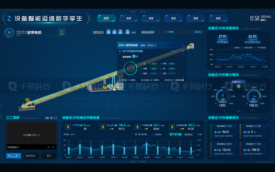Image resolution: width=275 pixels, height=172 pixels.
Task: Click the black video preview area to start monitoring
Action: (x=31, y=135)
